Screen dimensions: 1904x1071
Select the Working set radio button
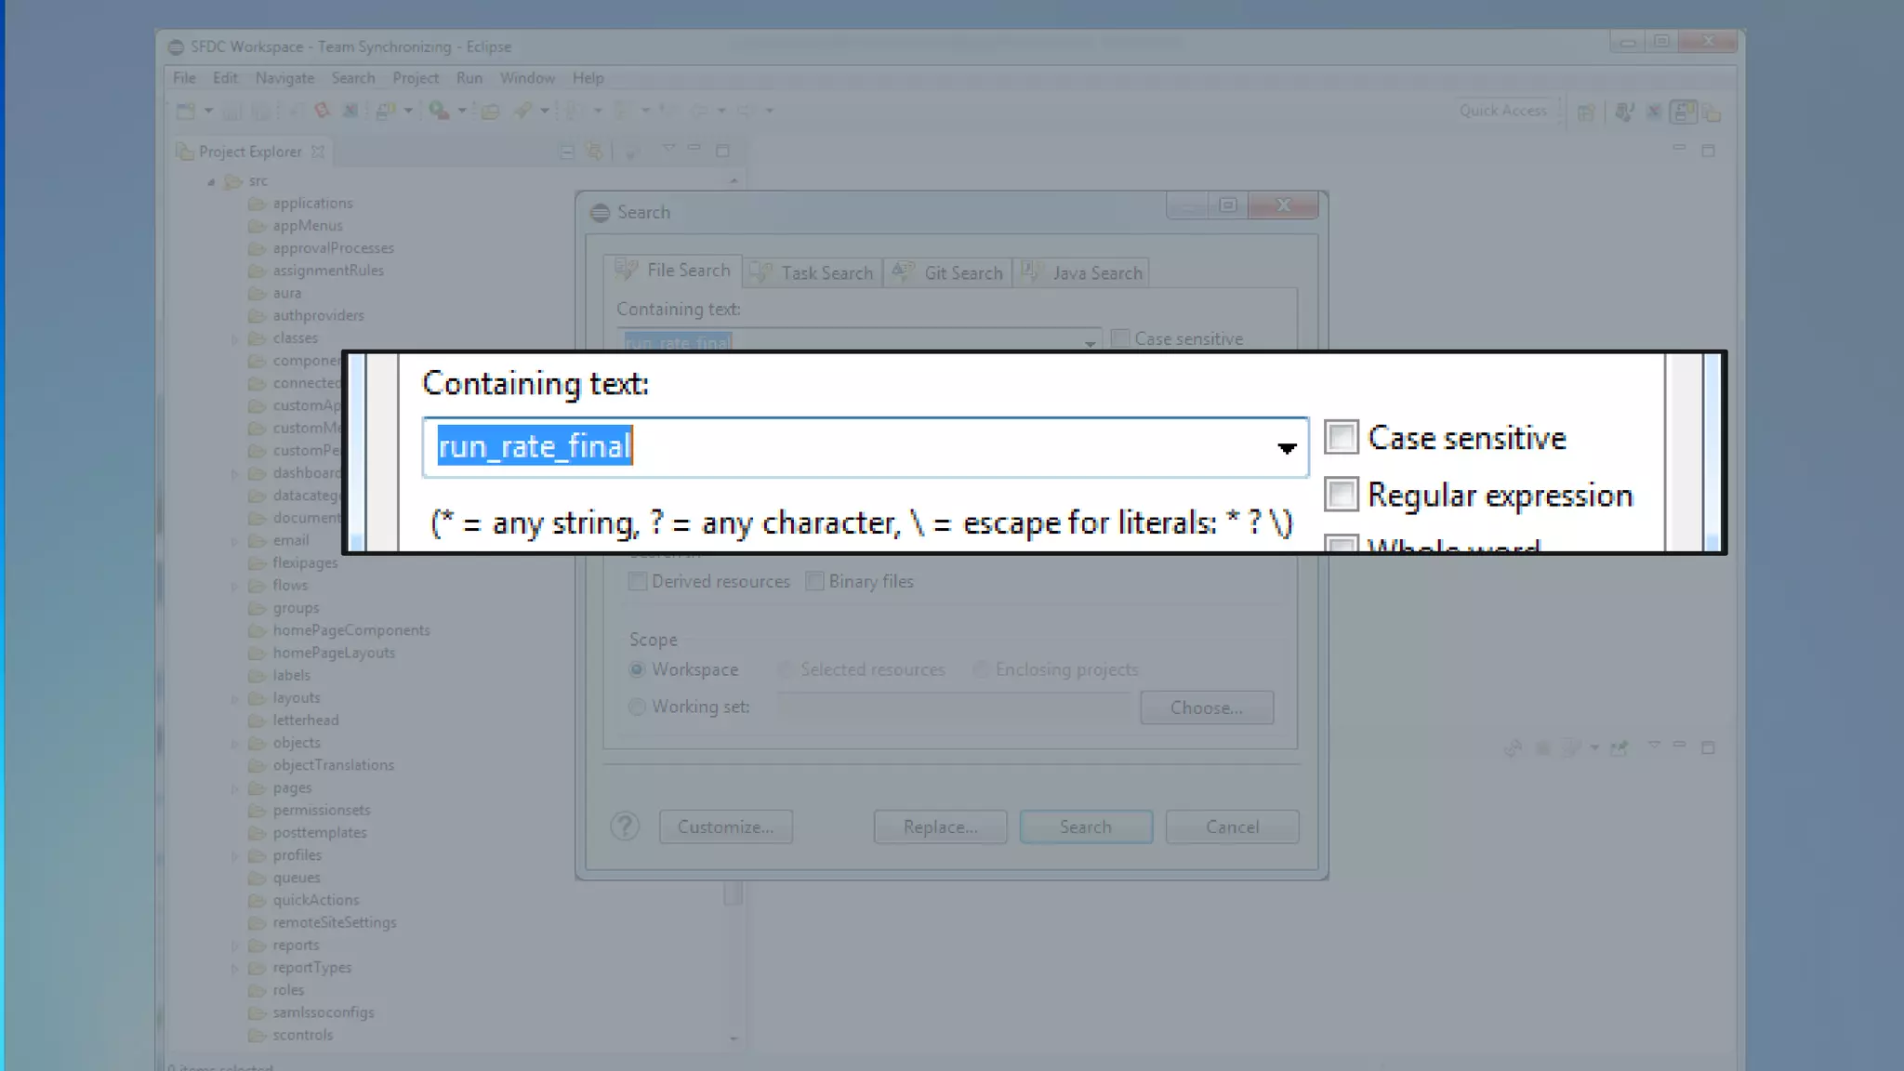click(637, 707)
